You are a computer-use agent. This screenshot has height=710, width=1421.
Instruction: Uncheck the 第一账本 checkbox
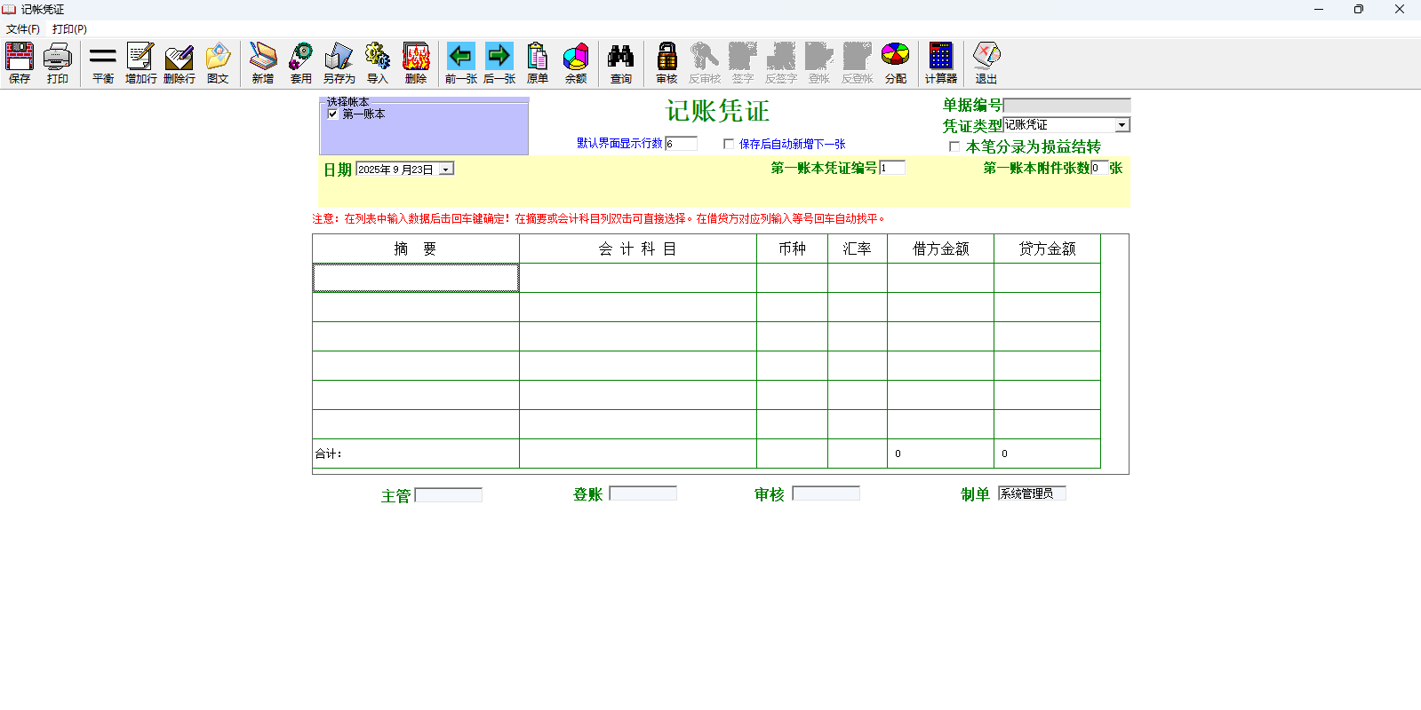[333, 114]
